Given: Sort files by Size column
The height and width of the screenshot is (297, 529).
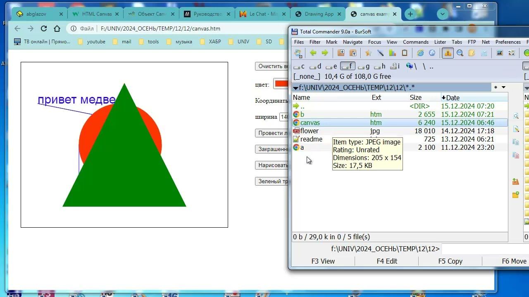Looking at the screenshot, I should pyautogui.click(x=424, y=98).
